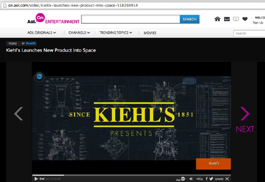Click the orange Kiehl's overlay button
Image resolution: width=265 pixels, height=182 pixels.
point(213,164)
